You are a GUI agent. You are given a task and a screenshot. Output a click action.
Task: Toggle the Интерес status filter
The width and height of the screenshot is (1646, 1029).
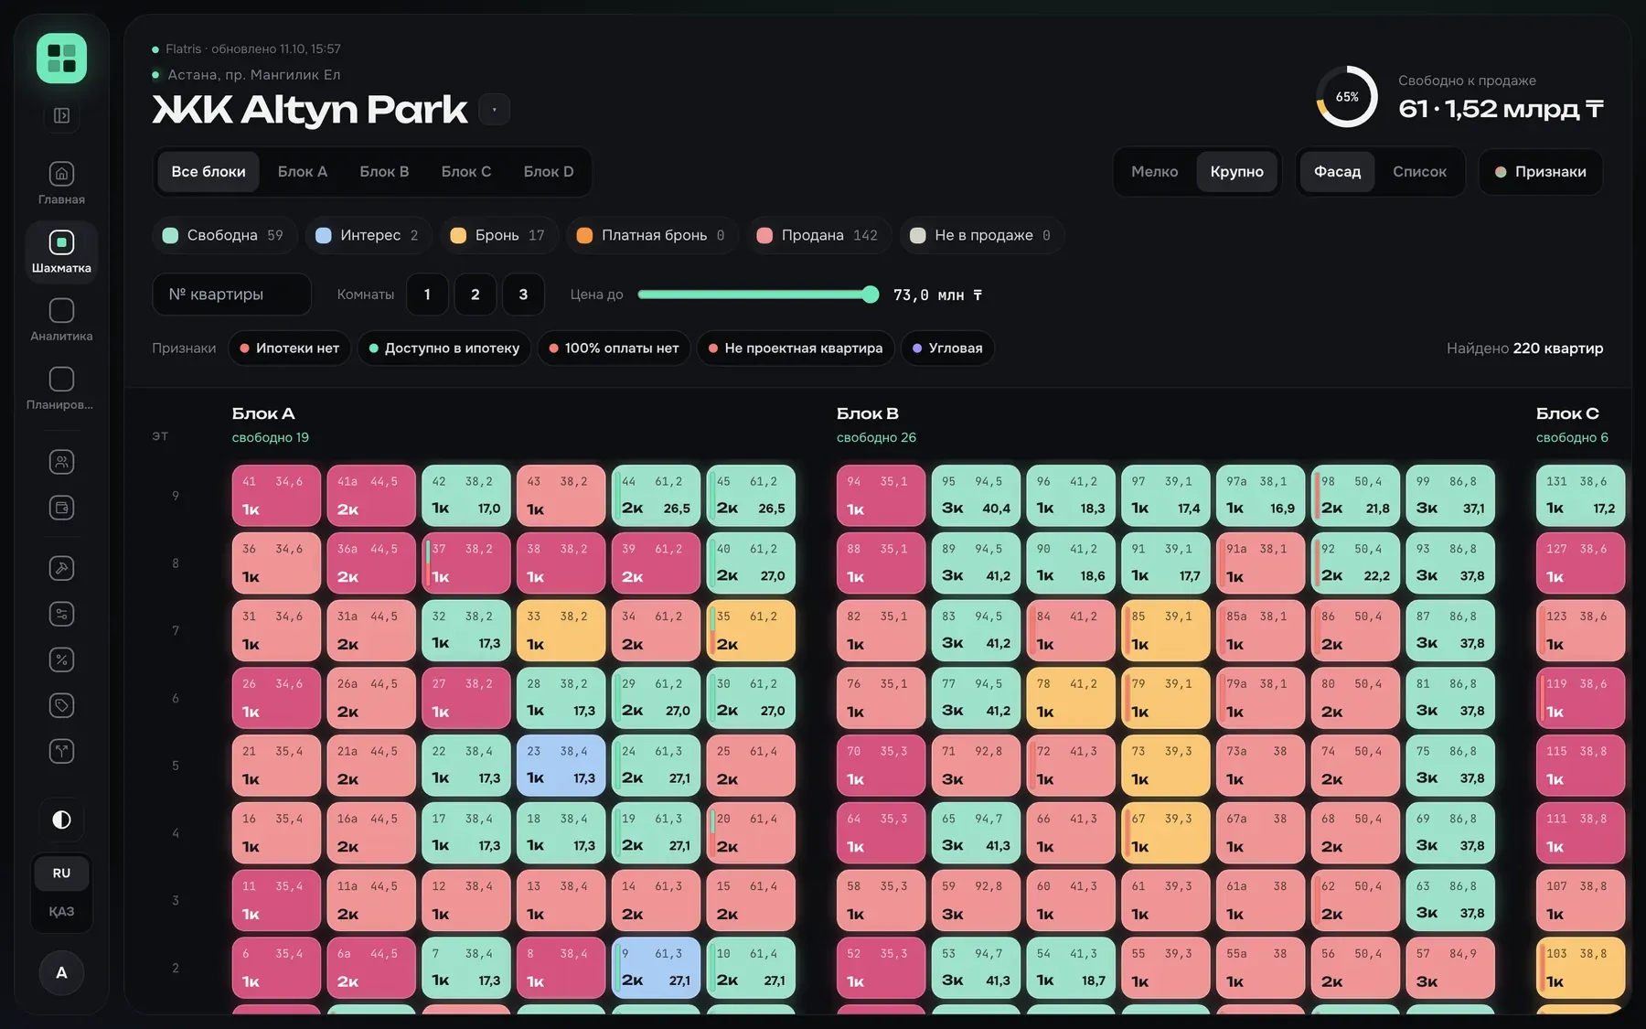(368, 235)
